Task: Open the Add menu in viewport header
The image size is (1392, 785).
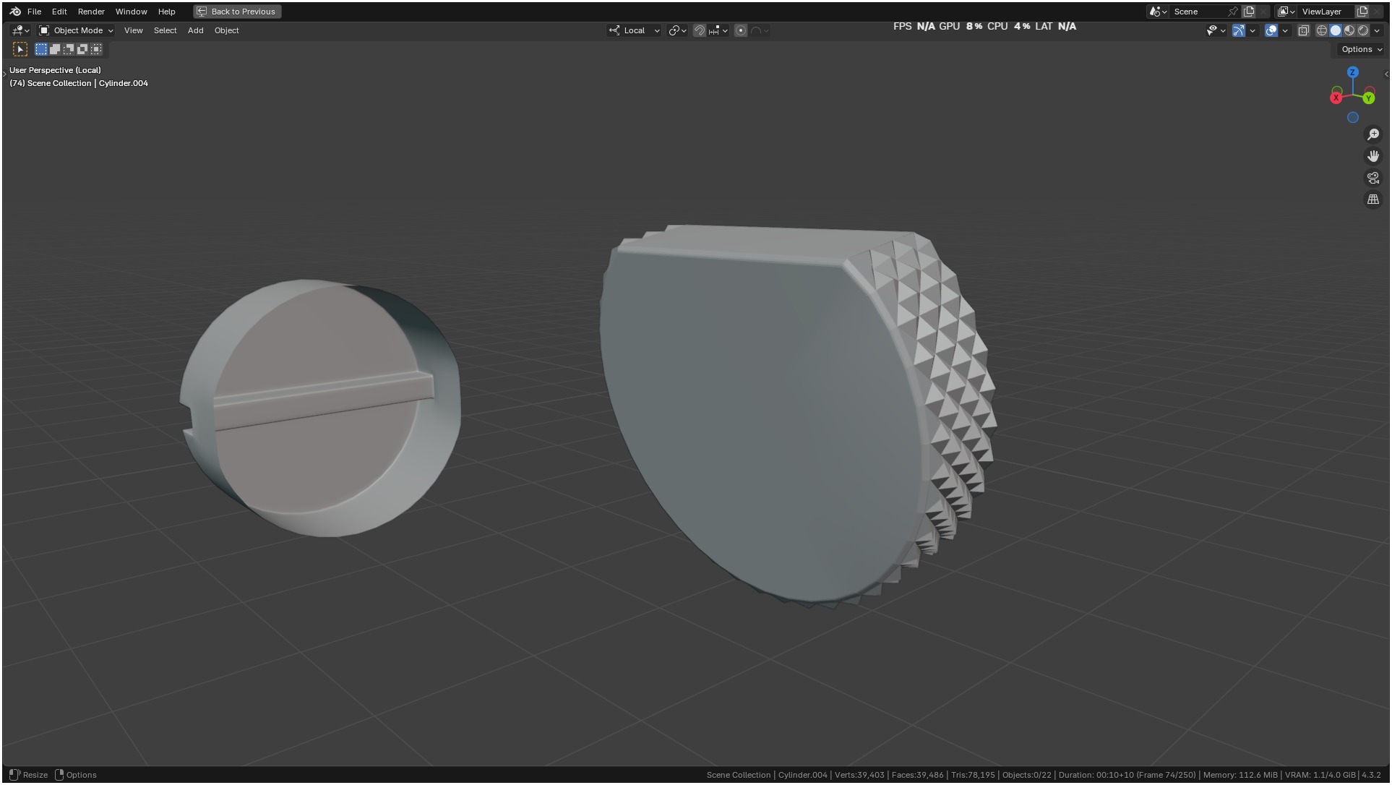Action: coord(195,30)
